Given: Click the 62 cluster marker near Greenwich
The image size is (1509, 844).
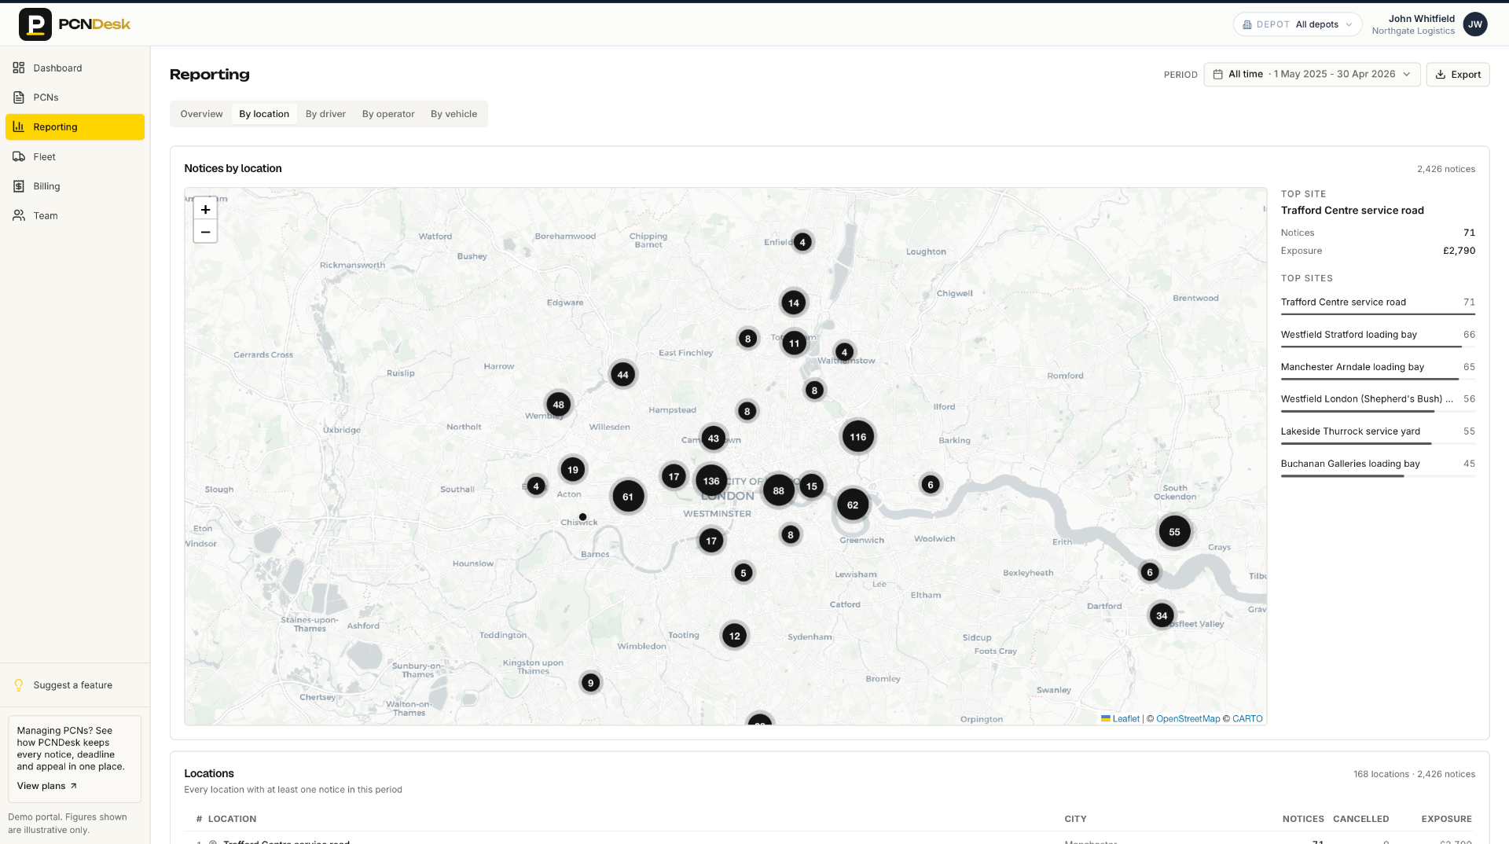Looking at the screenshot, I should (x=853, y=505).
